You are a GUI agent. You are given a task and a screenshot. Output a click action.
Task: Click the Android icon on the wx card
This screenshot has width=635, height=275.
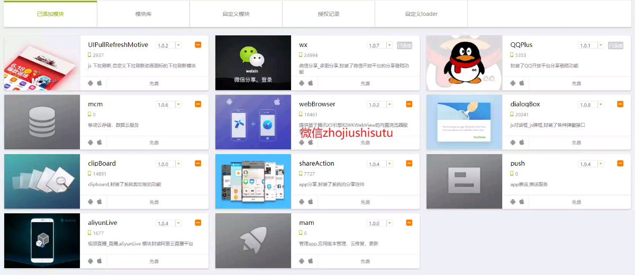[x=302, y=83]
